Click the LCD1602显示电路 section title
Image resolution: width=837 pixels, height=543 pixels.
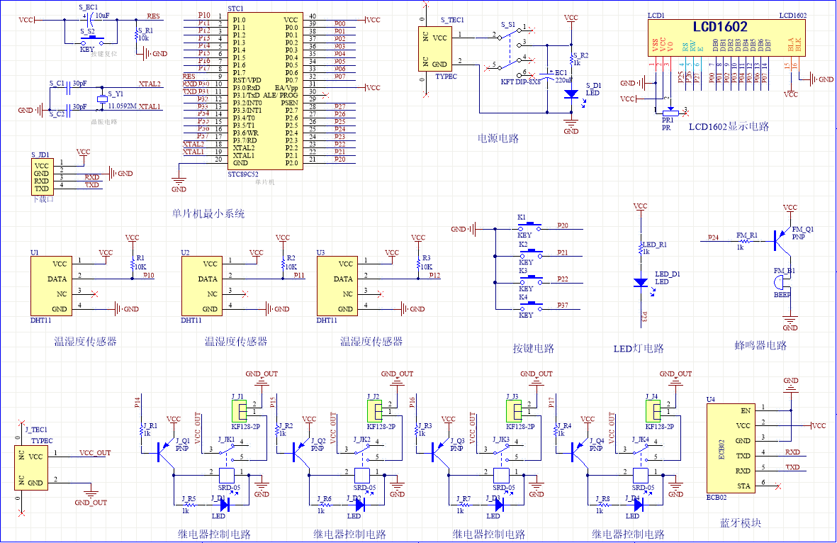coord(729,127)
